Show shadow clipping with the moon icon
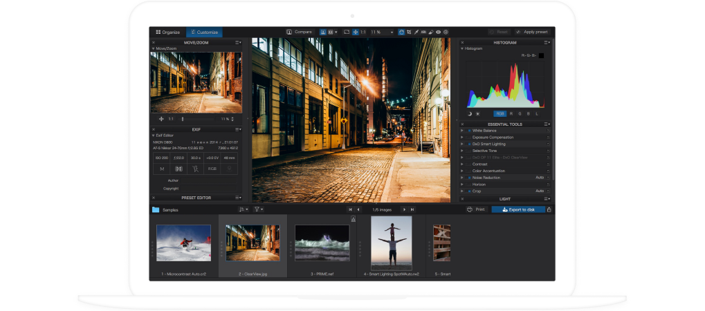Screen dimensions: 705x311 (x=470, y=113)
